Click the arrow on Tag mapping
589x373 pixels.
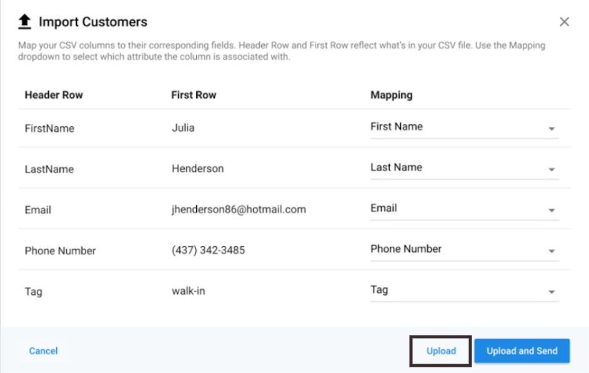point(552,292)
